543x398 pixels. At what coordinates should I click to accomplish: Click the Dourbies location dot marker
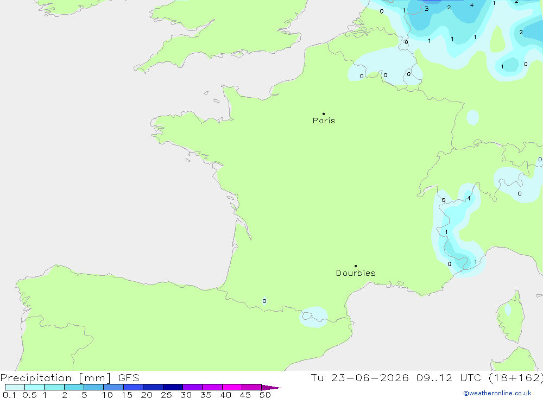click(x=356, y=266)
